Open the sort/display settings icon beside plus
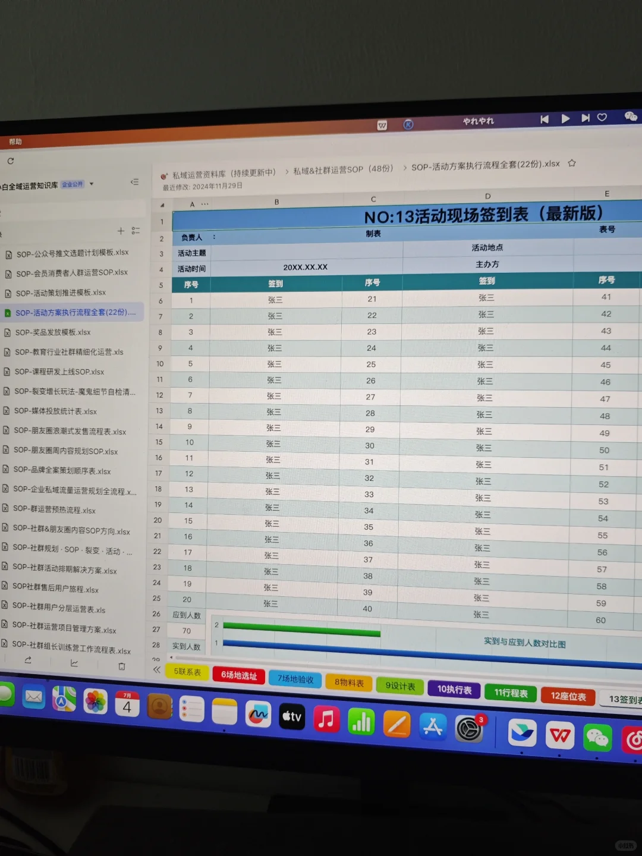The image size is (642, 856). point(136,230)
